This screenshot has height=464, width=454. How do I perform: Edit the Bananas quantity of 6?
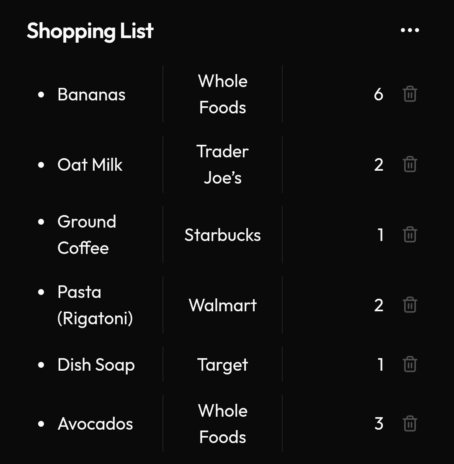379,95
